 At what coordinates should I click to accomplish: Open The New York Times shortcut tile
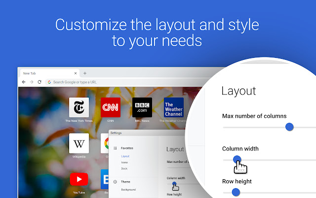pos(79,107)
